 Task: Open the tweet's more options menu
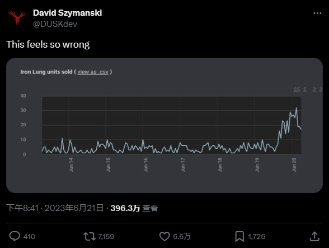(317, 13)
